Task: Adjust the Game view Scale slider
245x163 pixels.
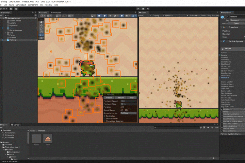Action: point(198,15)
